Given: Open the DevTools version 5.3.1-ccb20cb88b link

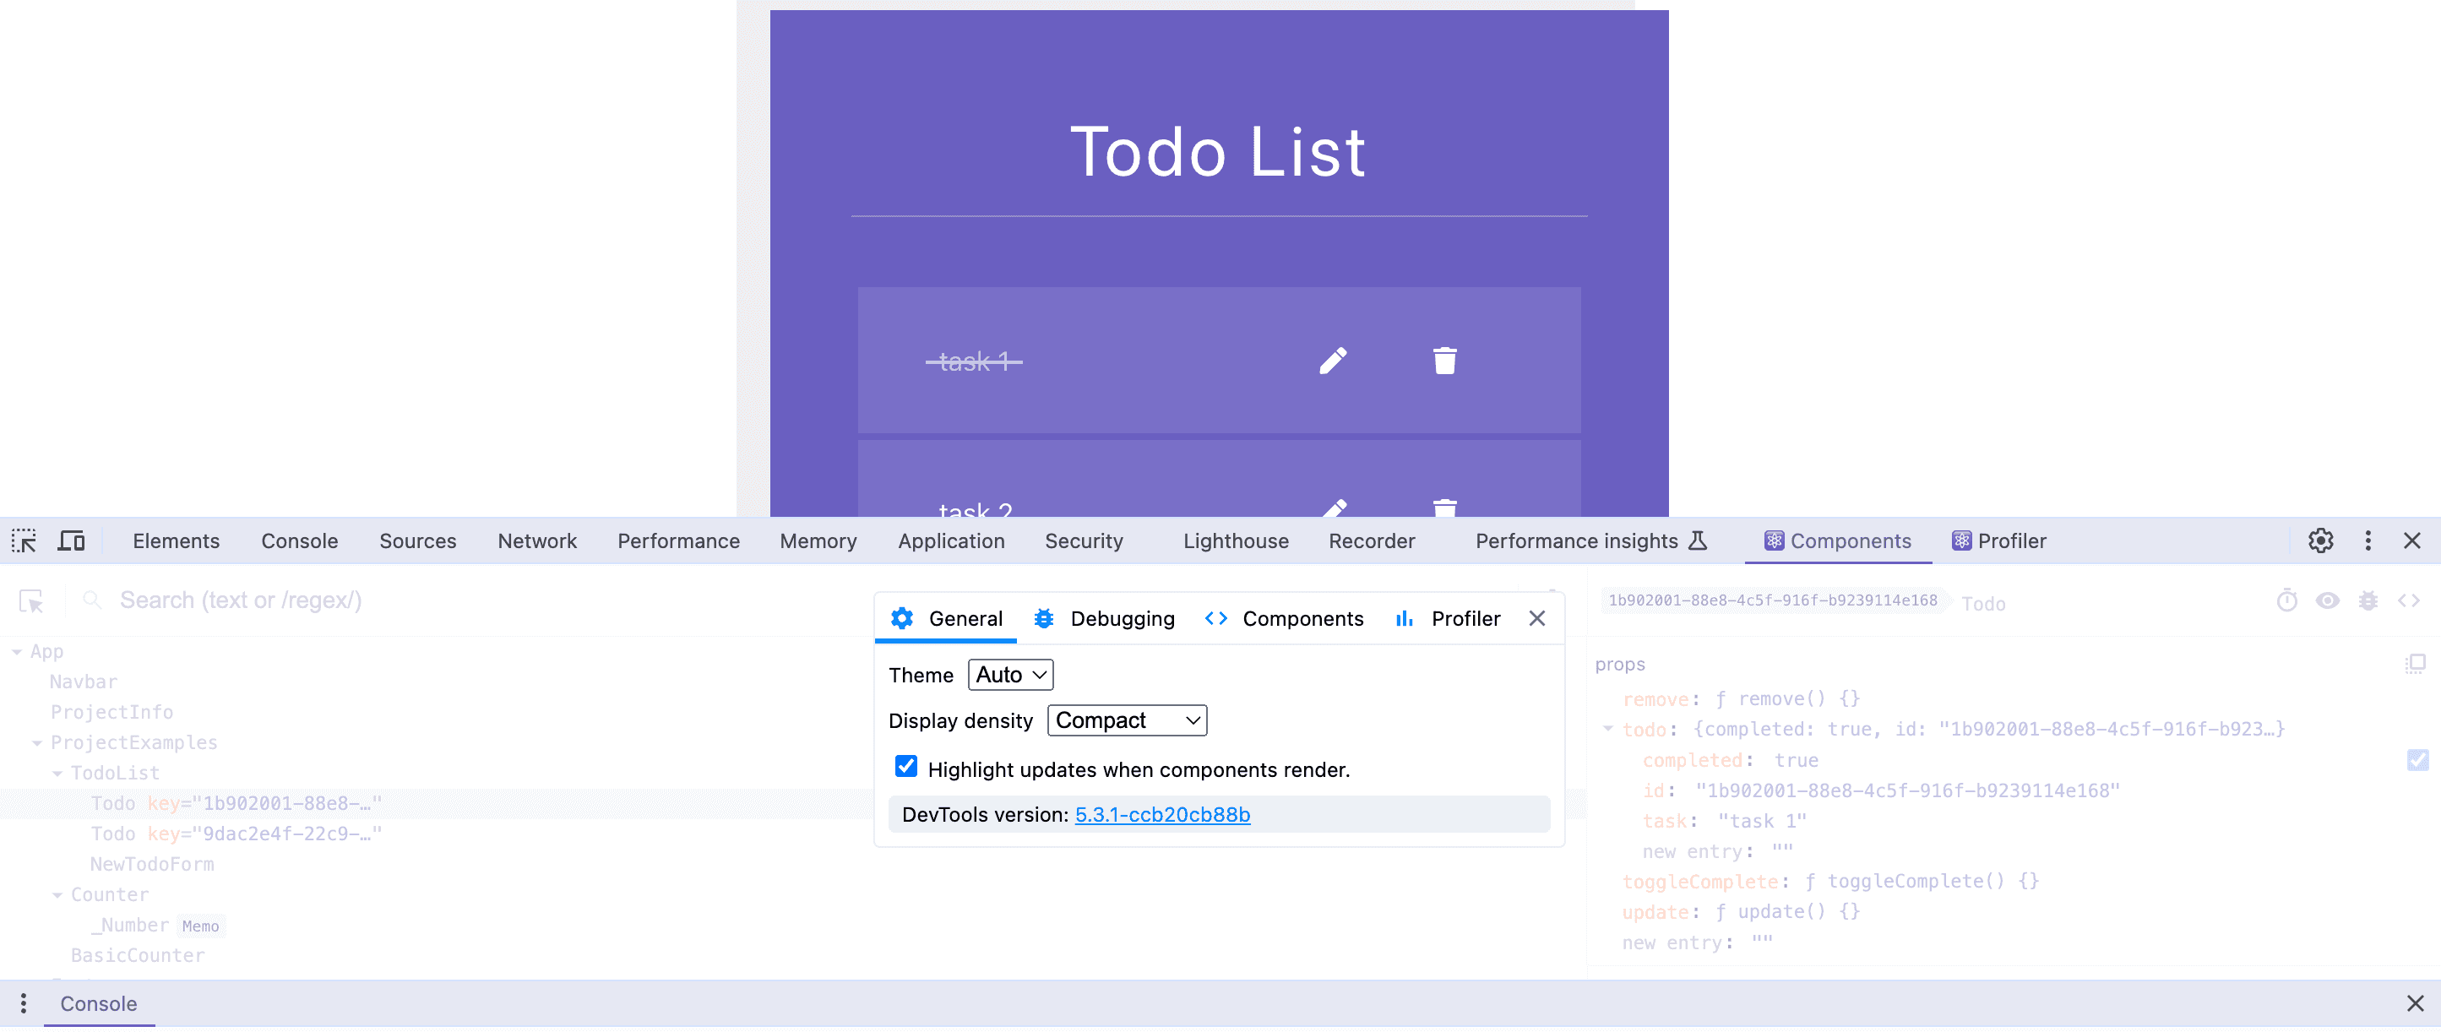Looking at the screenshot, I should tap(1163, 815).
